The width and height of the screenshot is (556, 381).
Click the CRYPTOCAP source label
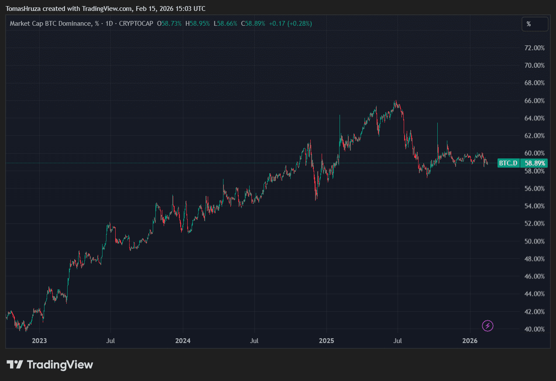[136, 24]
